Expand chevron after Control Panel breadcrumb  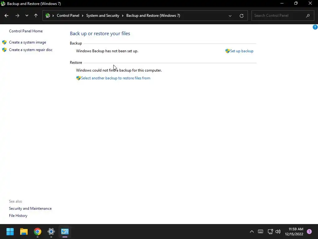83,16
